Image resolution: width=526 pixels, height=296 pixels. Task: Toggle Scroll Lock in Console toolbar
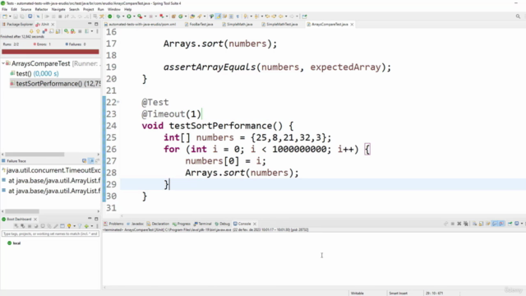click(481, 224)
